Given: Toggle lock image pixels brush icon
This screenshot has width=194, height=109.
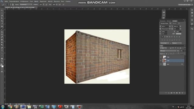Looking at the screenshot, I should click(x=169, y=54).
